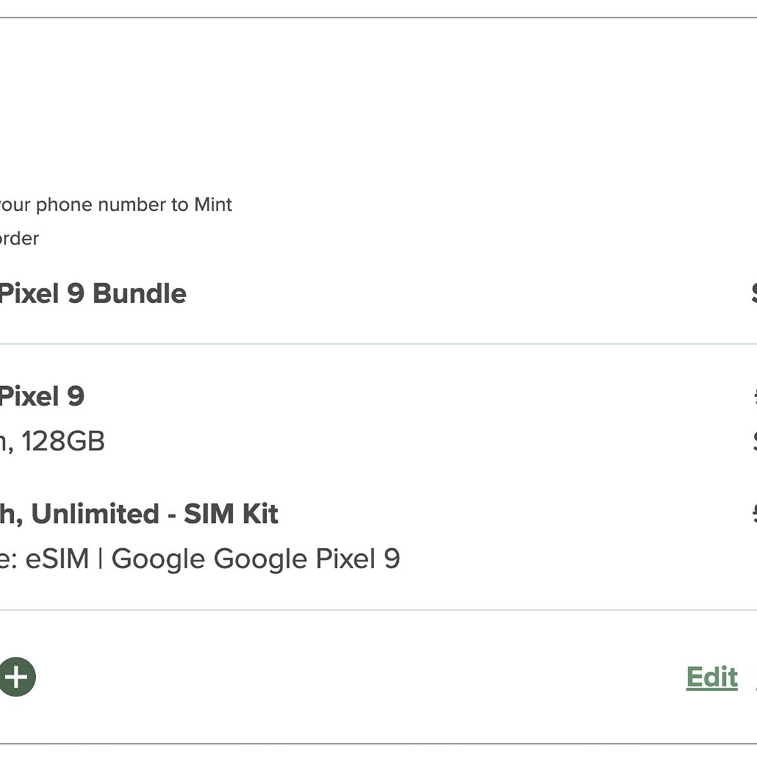The width and height of the screenshot is (757, 757).
Task: Click the 128GB storage text
Action: (x=63, y=441)
